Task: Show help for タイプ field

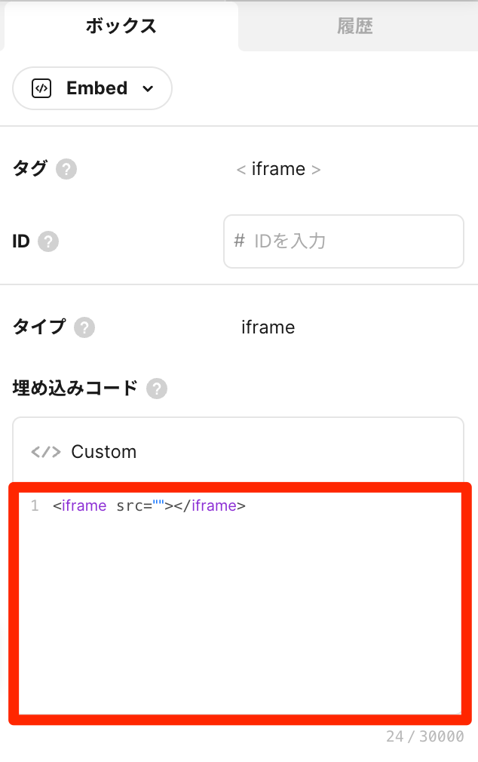Action: [84, 327]
